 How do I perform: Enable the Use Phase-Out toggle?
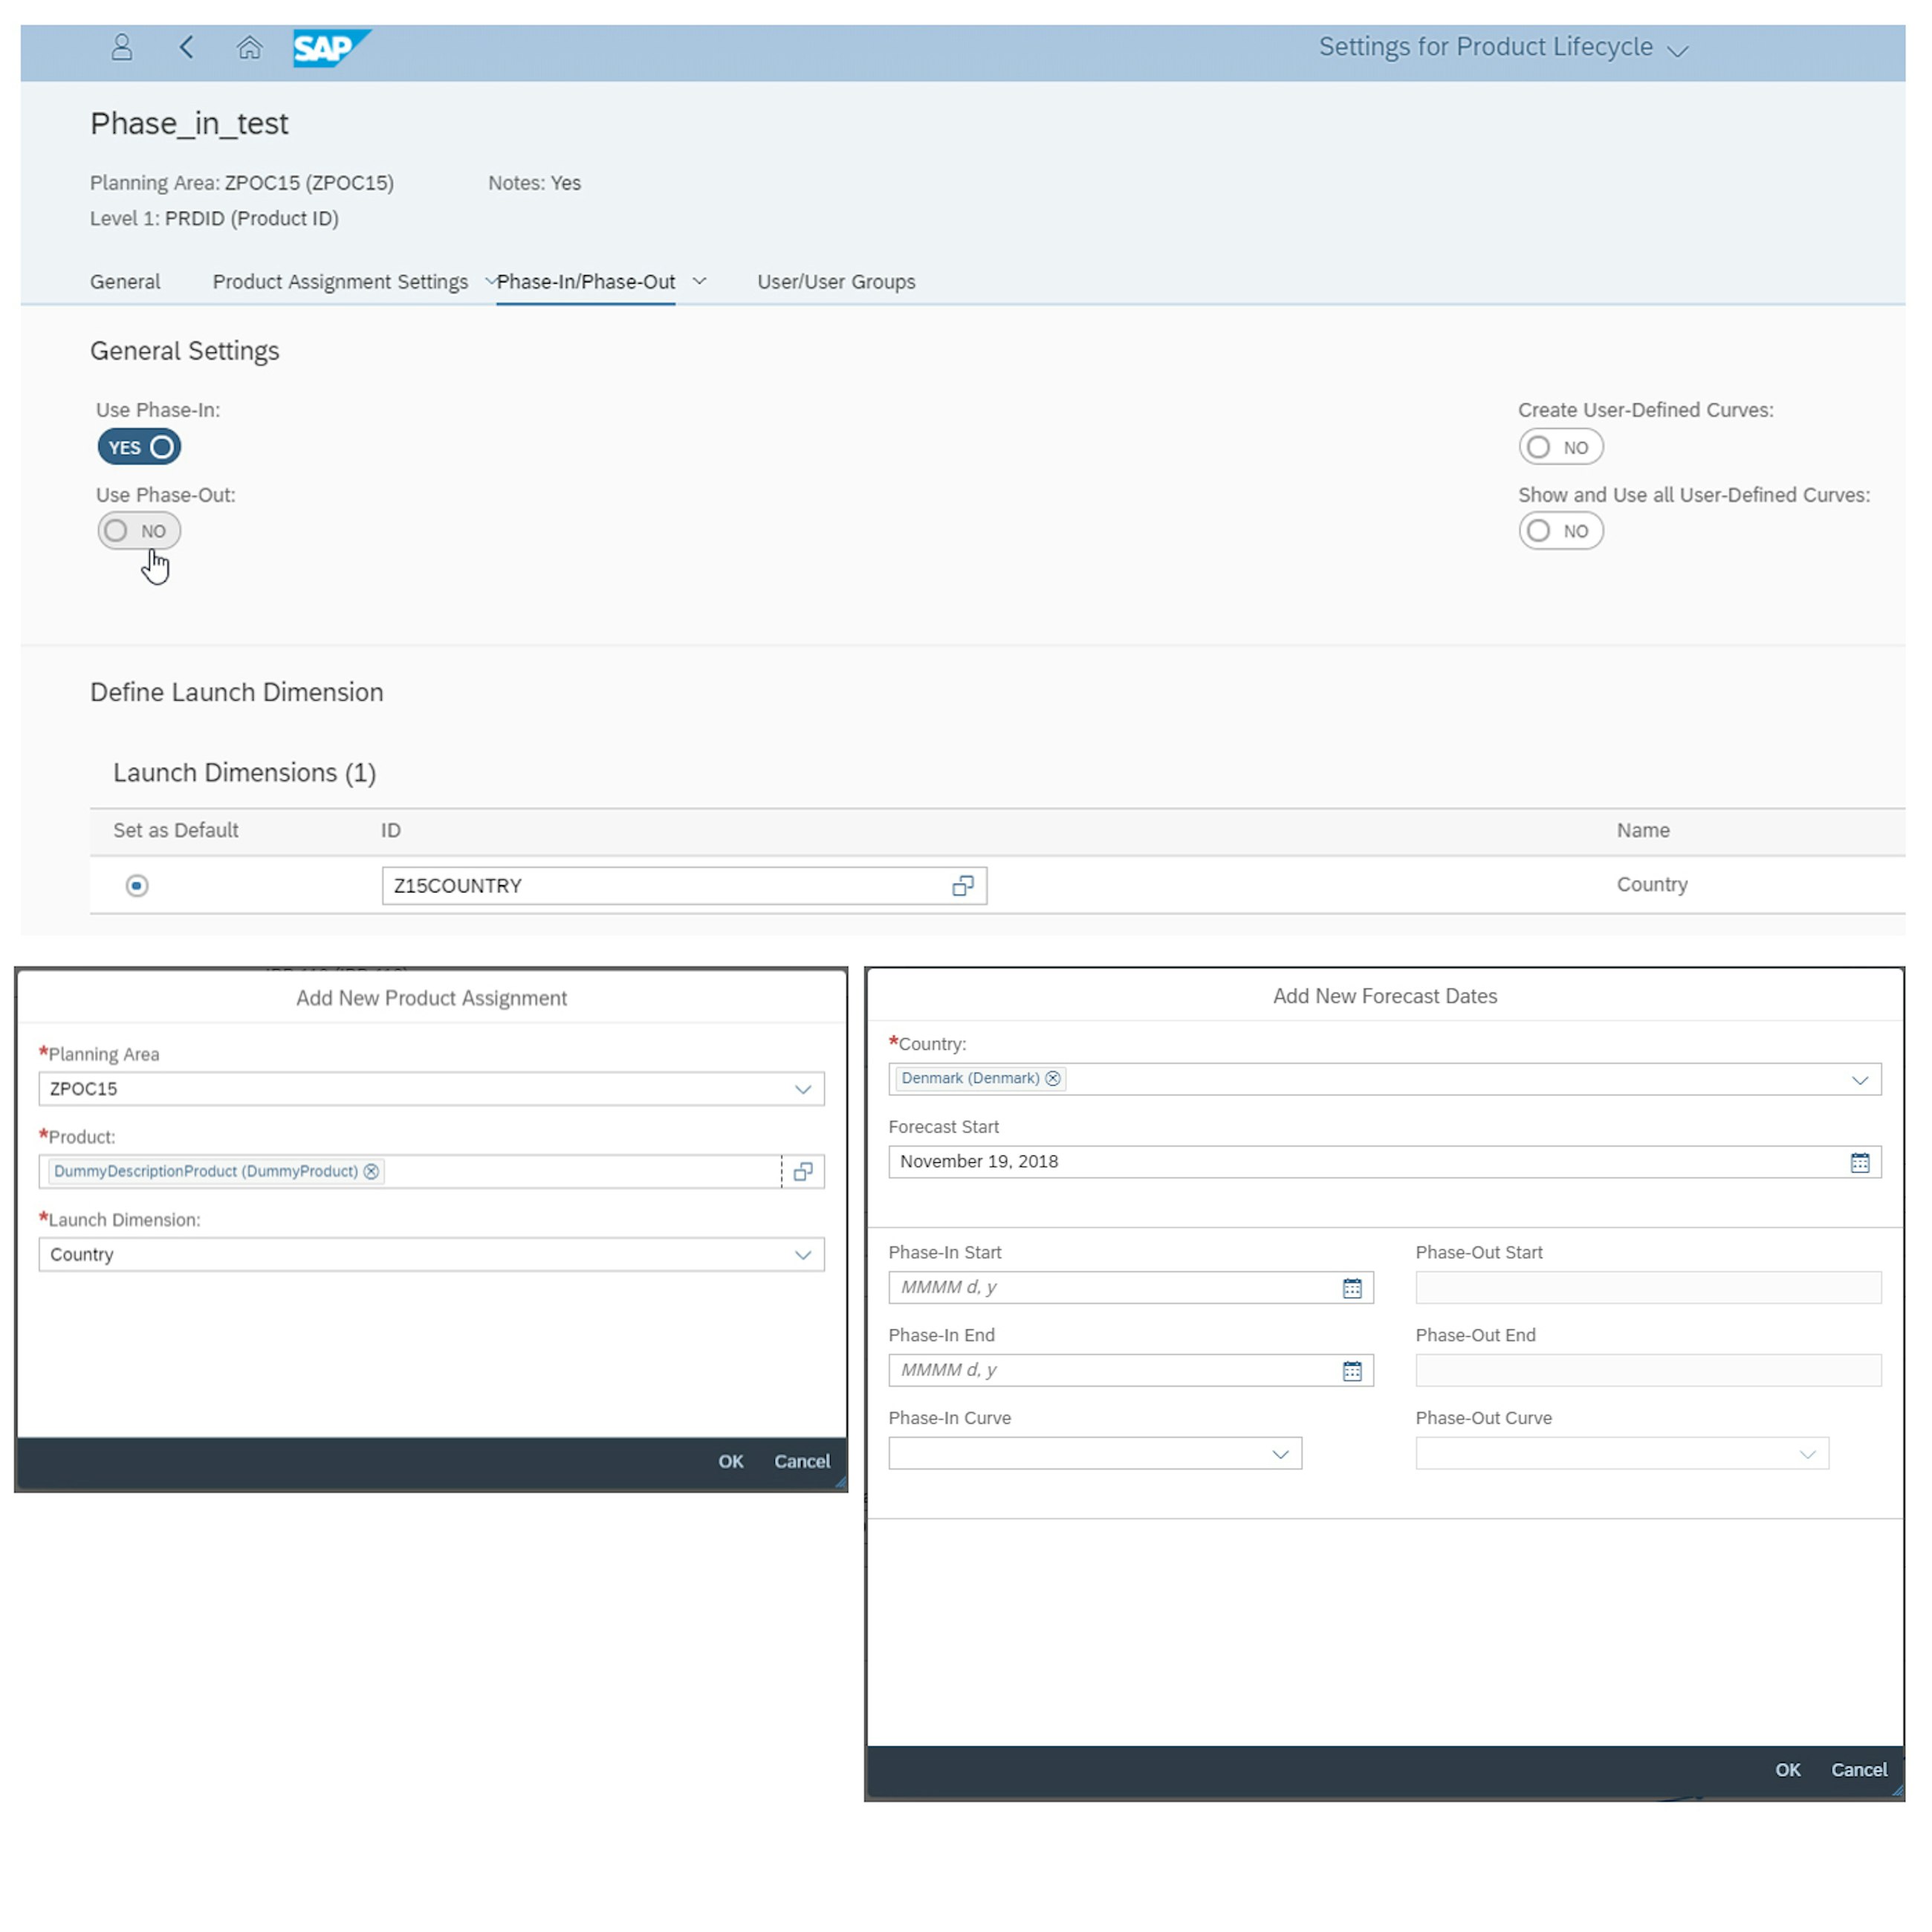pos(139,530)
